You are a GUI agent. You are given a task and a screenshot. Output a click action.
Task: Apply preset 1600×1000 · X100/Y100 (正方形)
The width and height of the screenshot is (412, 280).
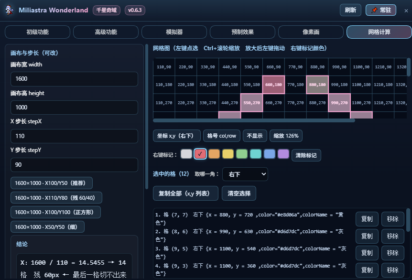55,212
